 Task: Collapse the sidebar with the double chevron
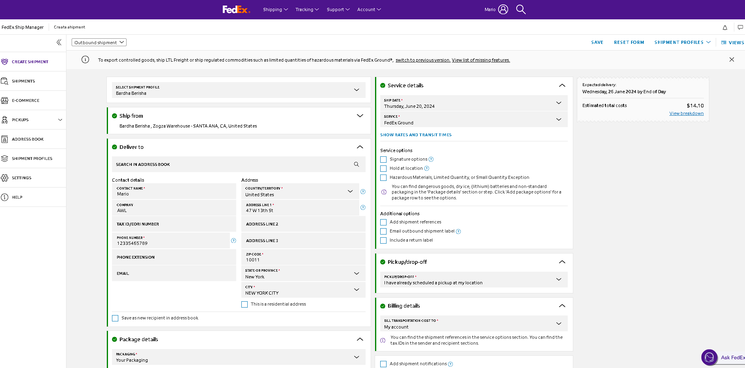point(59,42)
